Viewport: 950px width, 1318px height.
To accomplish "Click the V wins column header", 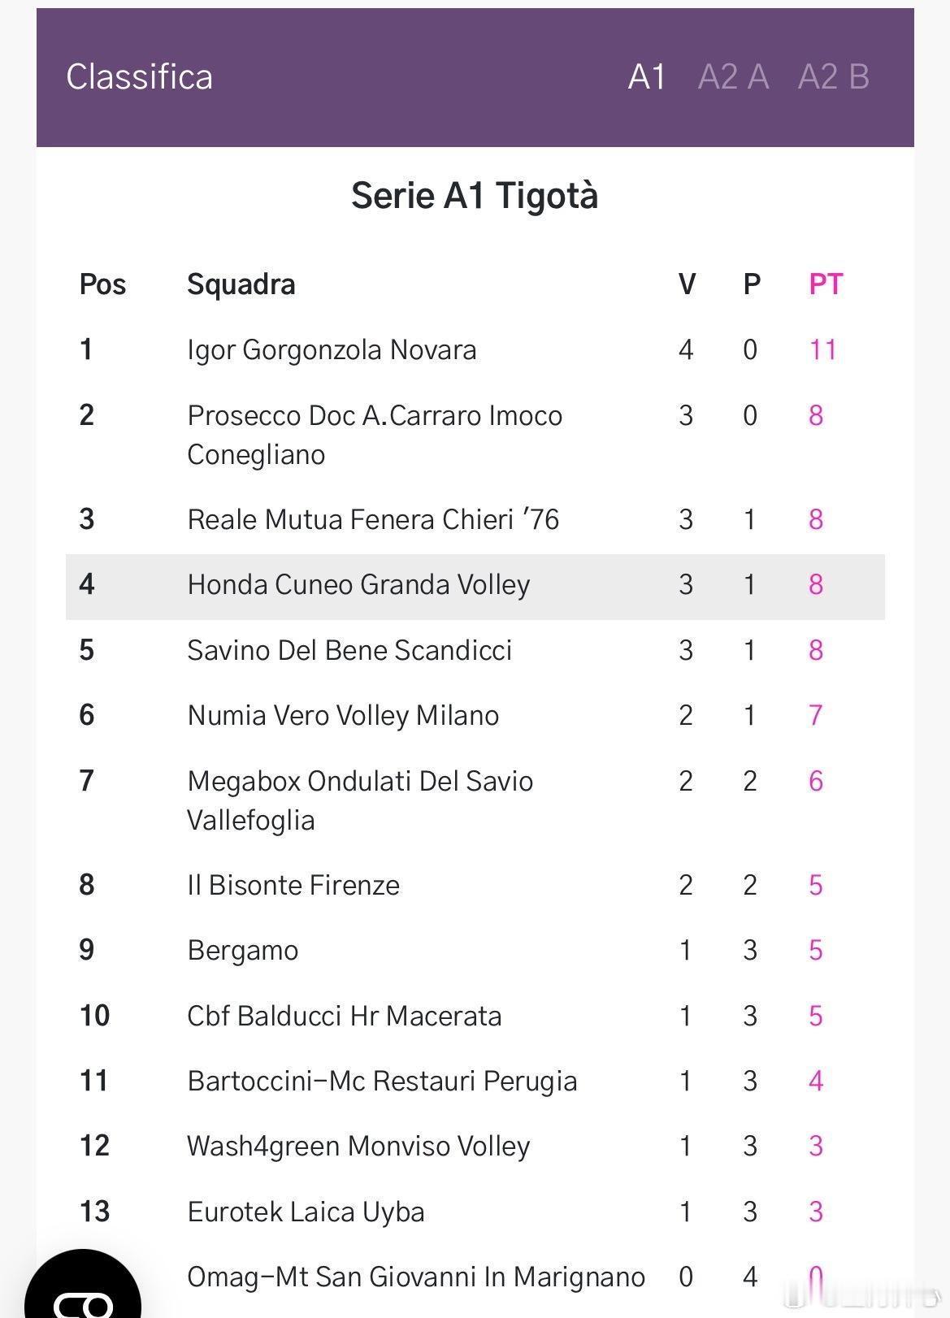I will [x=687, y=284].
